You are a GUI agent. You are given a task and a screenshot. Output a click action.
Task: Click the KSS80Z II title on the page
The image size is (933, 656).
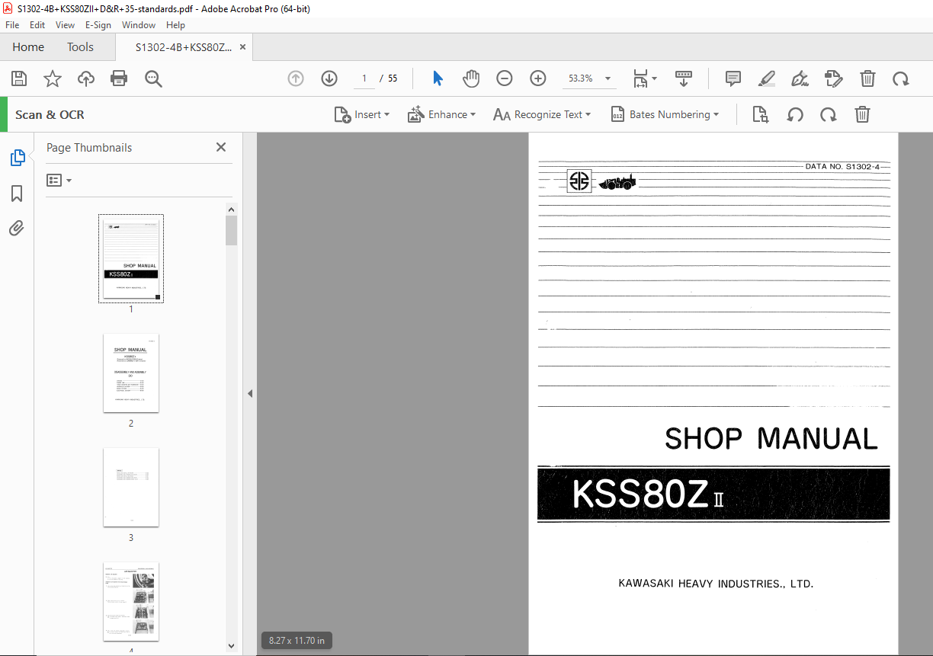(648, 494)
